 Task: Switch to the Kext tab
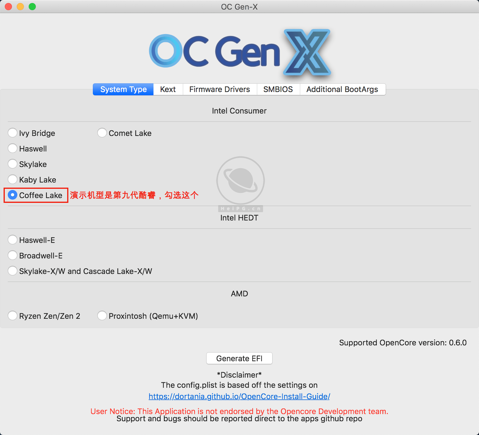tap(168, 89)
